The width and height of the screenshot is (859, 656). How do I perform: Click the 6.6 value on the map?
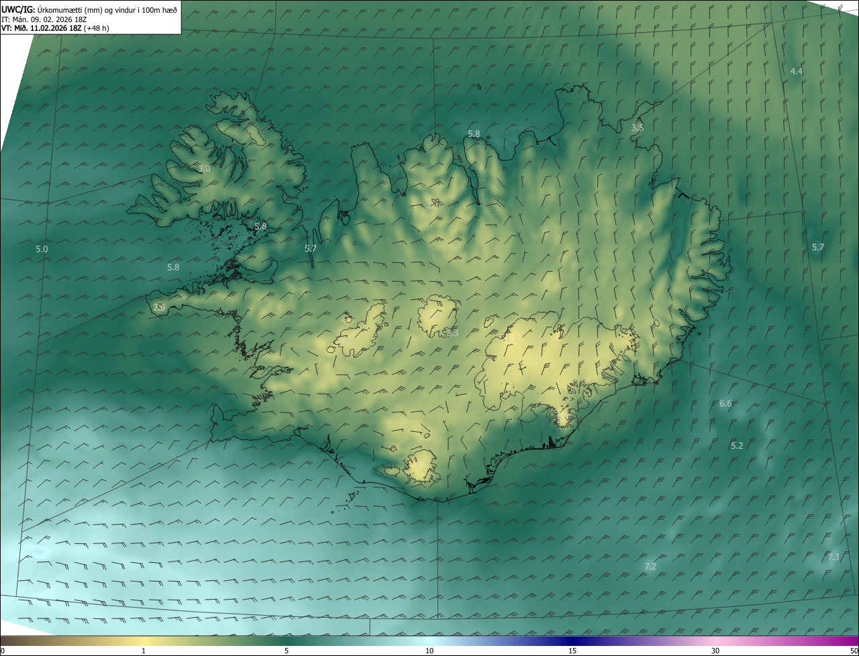coord(725,403)
